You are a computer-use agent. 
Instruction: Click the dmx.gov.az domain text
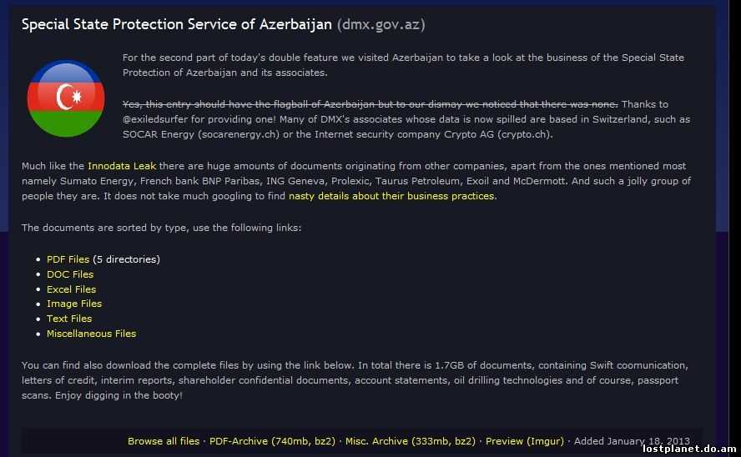381,24
